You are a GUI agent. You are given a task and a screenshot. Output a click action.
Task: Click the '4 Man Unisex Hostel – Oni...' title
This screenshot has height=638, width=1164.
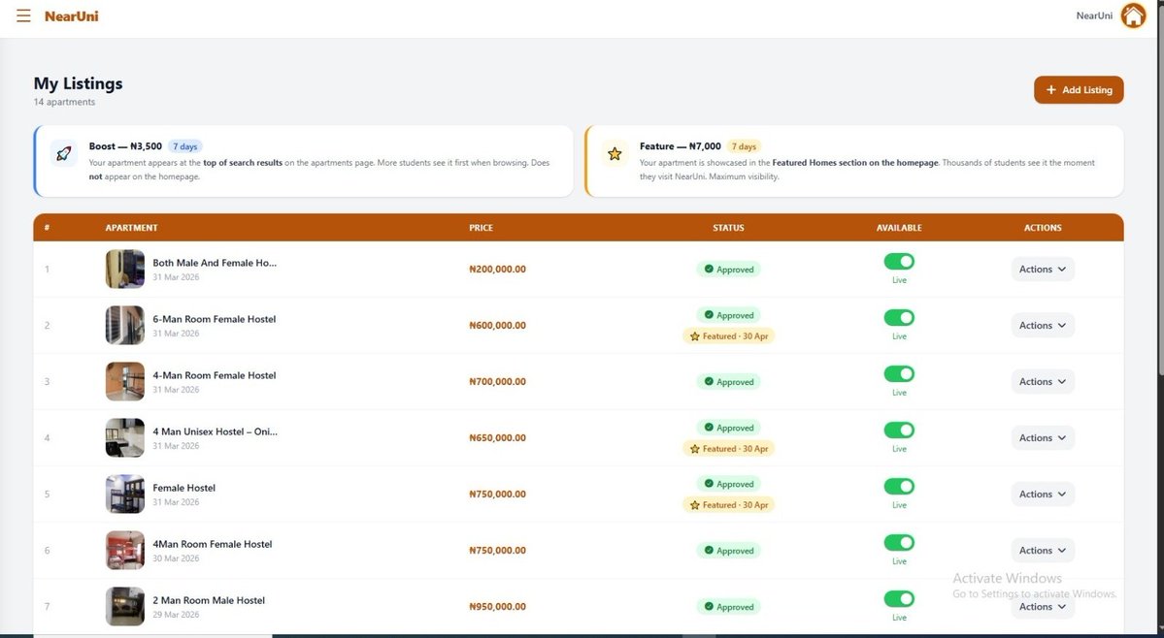point(216,432)
